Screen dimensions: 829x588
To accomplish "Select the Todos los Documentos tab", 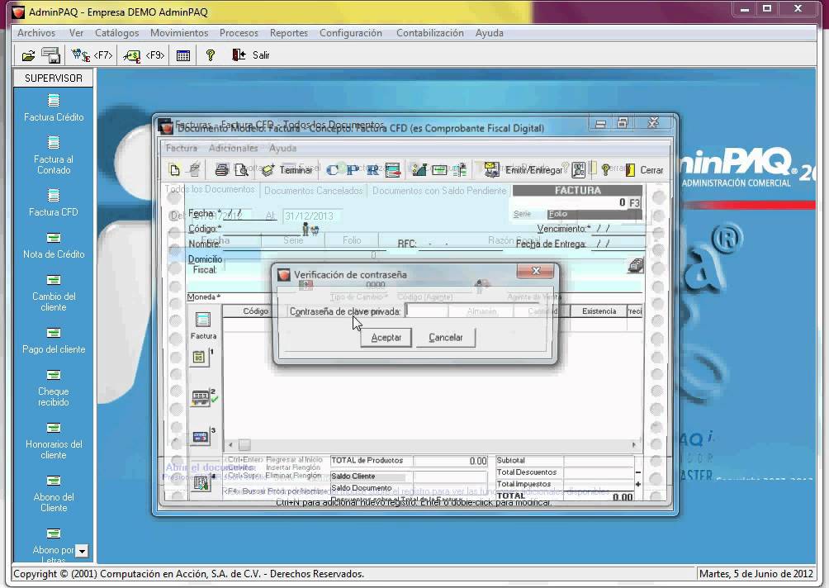I will (x=210, y=189).
